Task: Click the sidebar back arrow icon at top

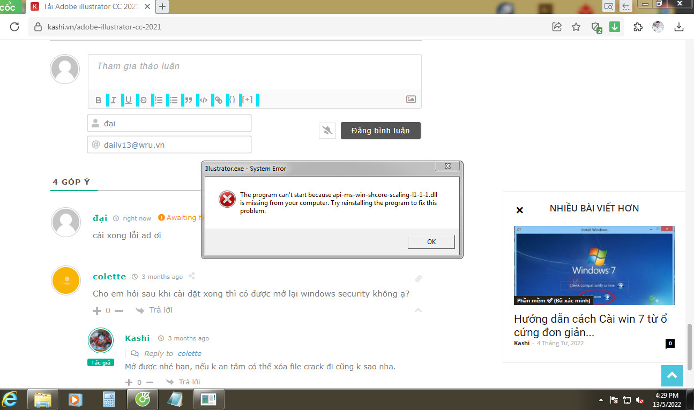Action: pyautogui.click(x=626, y=6)
